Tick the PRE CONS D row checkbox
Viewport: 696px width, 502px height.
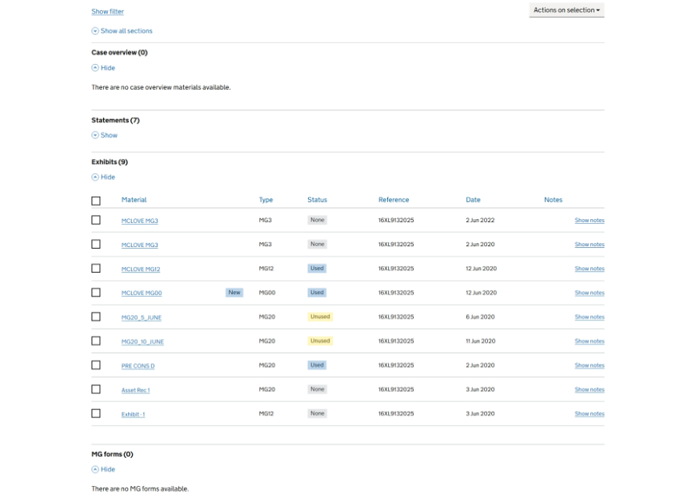point(96,365)
